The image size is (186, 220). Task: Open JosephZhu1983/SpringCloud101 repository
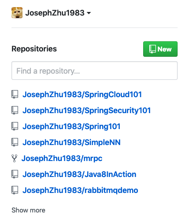82,94
